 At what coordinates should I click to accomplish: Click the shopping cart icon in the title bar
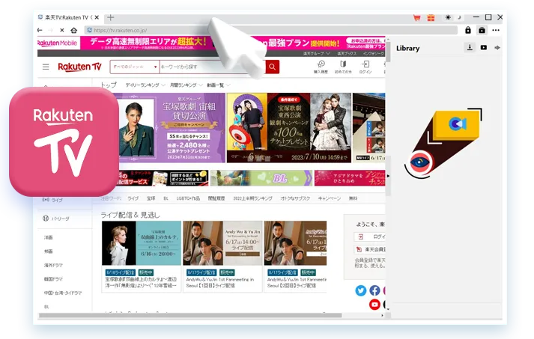[417, 18]
